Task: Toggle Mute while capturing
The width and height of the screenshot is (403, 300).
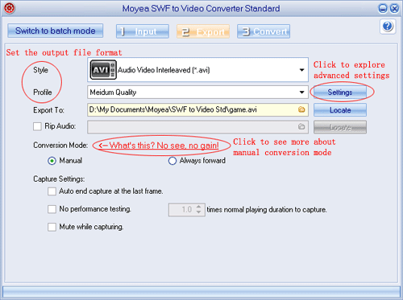Action: (52, 227)
